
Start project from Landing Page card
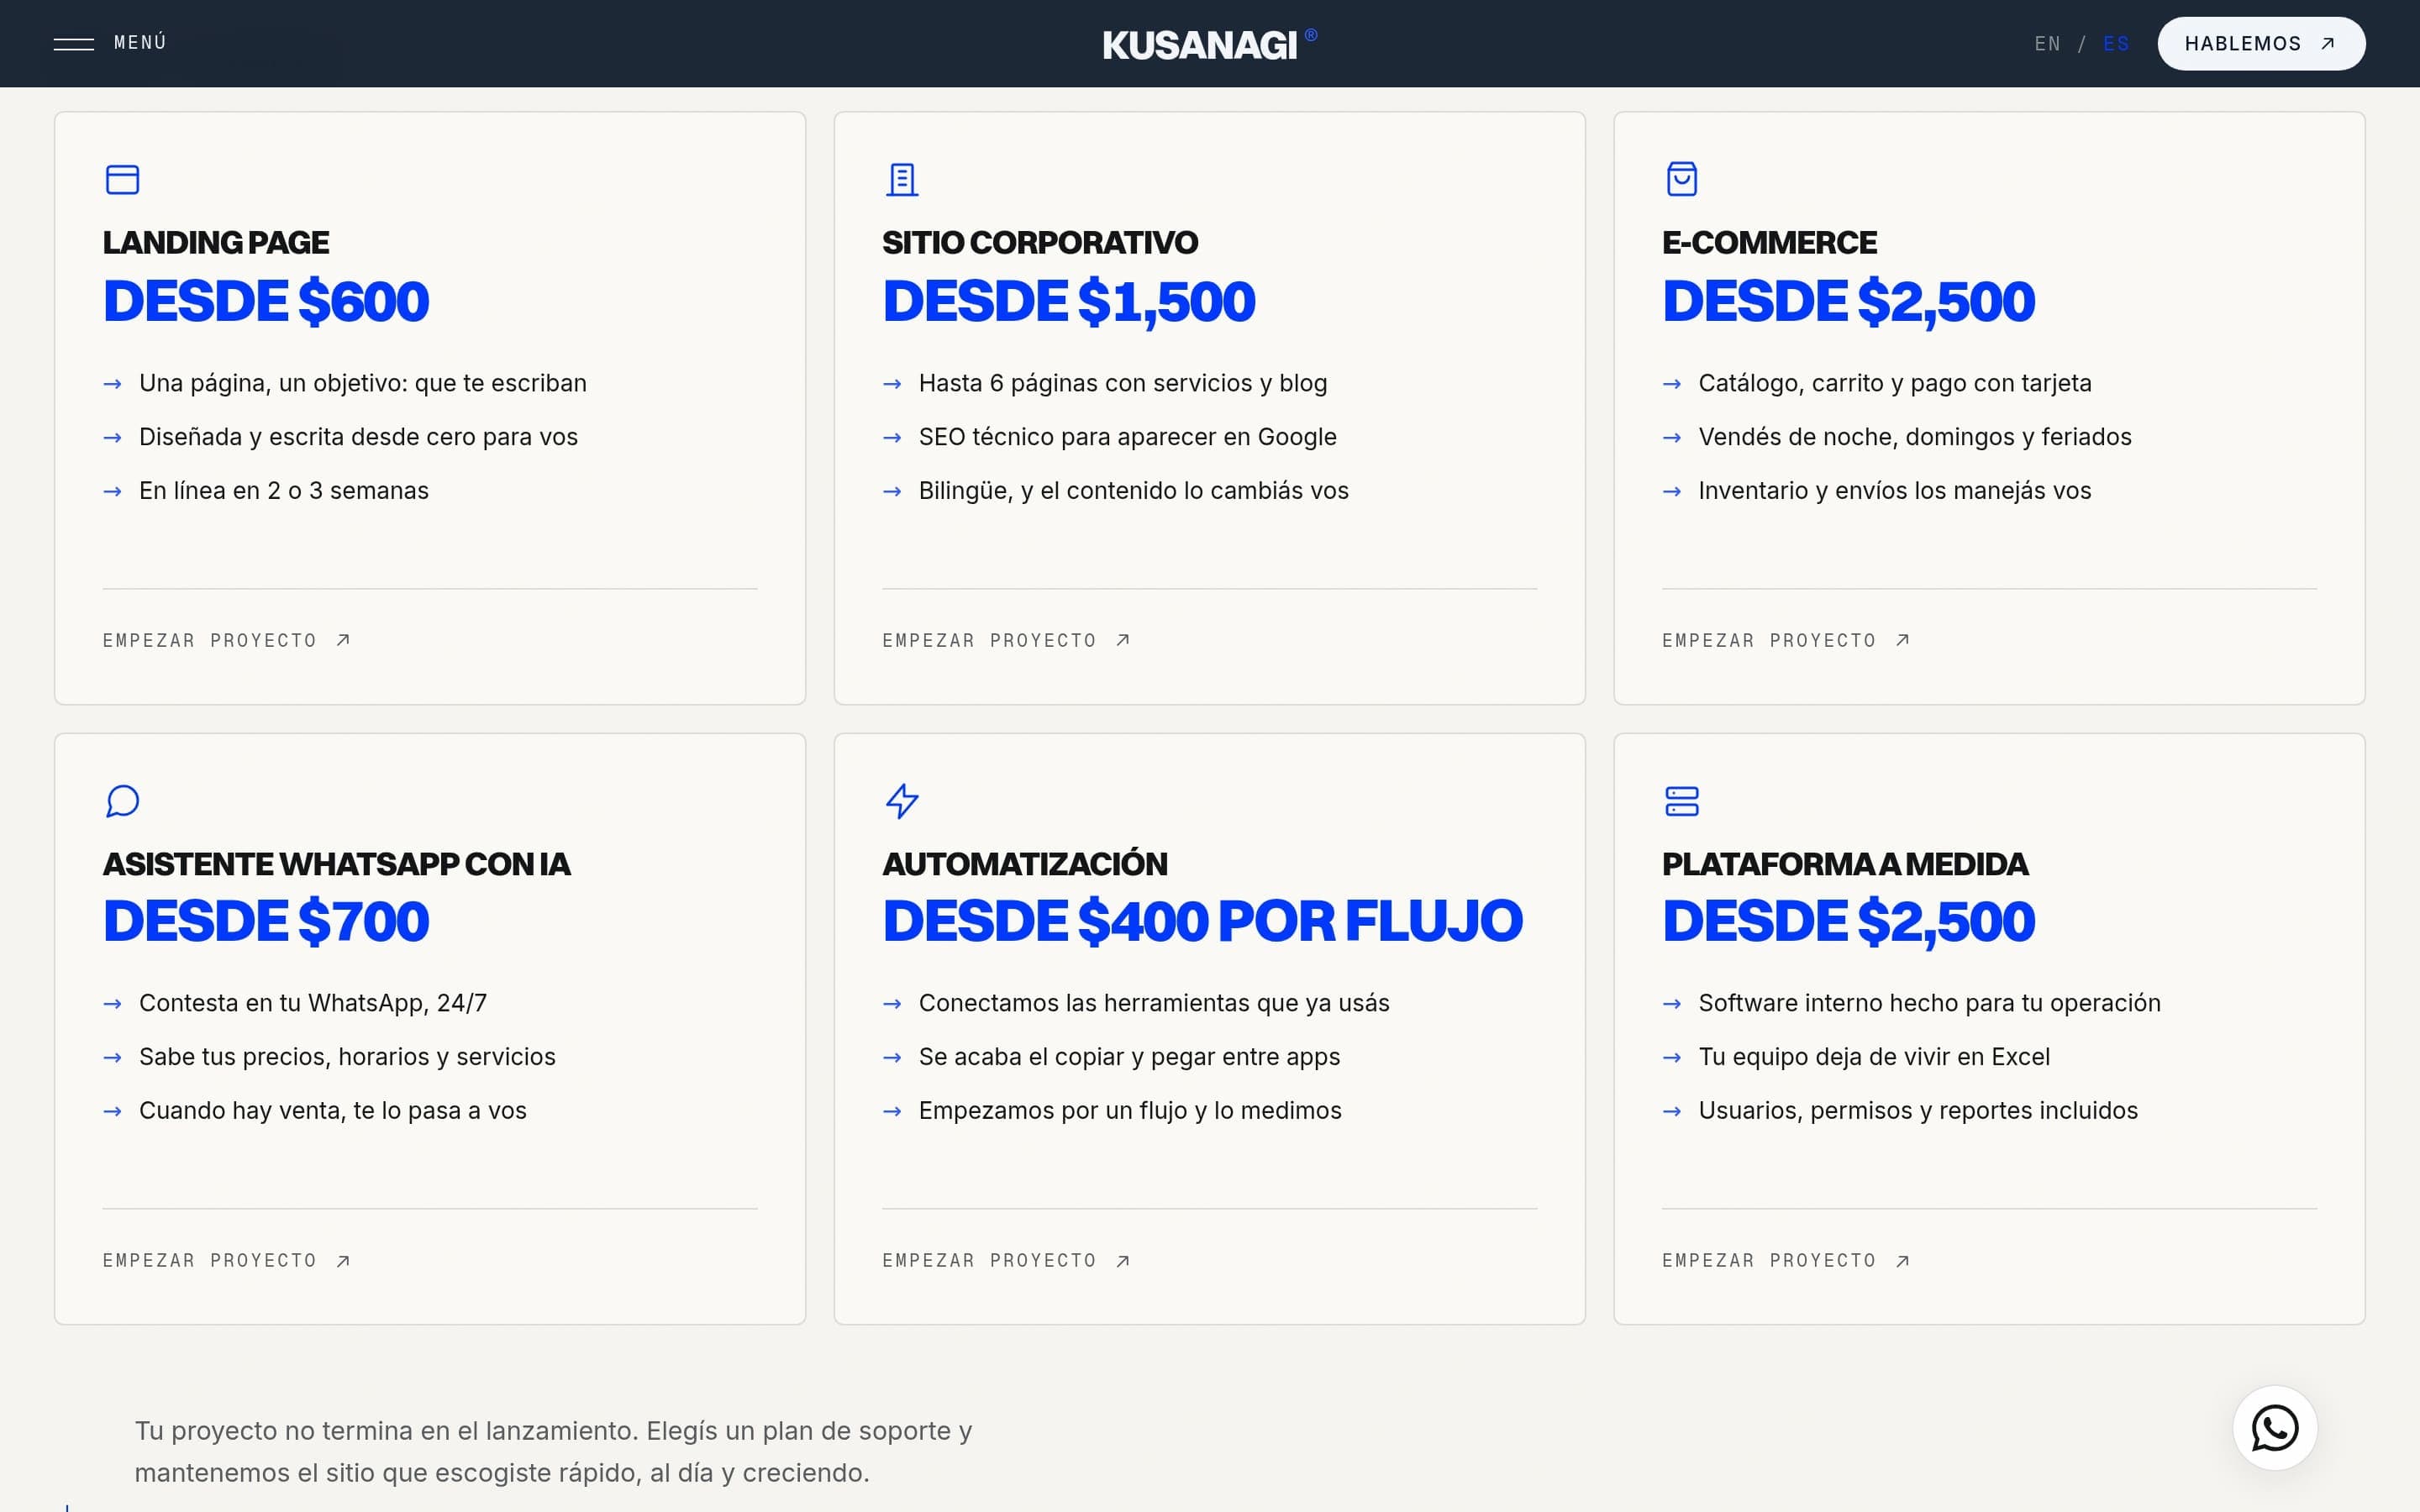227,640
